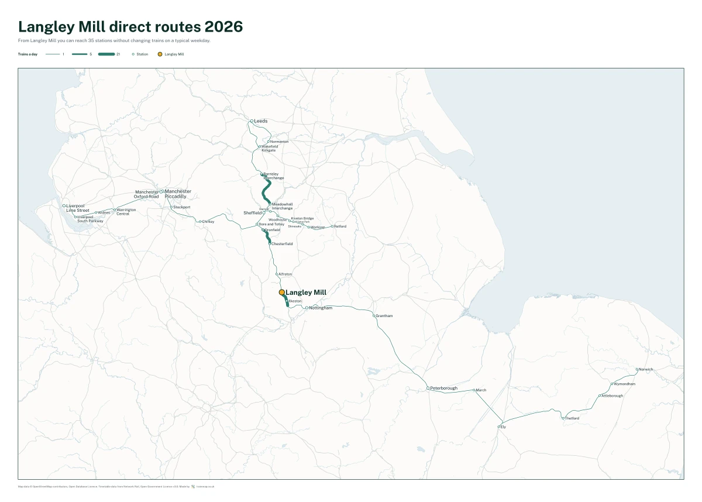The height and width of the screenshot is (502, 702).
Task: Click the 'Woodhouse' station label
Action: [278, 220]
